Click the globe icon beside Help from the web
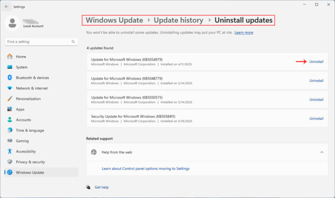This screenshot has width=335, height=198. pyautogui.click(x=94, y=152)
